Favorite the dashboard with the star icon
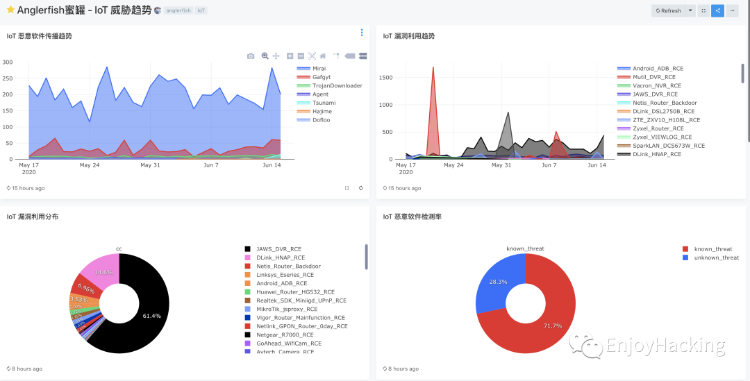The height and width of the screenshot is (381, 750). pos(10,10)
